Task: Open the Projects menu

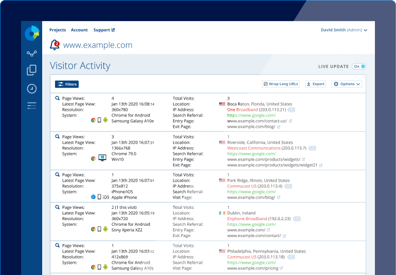Action: (58, 30)
